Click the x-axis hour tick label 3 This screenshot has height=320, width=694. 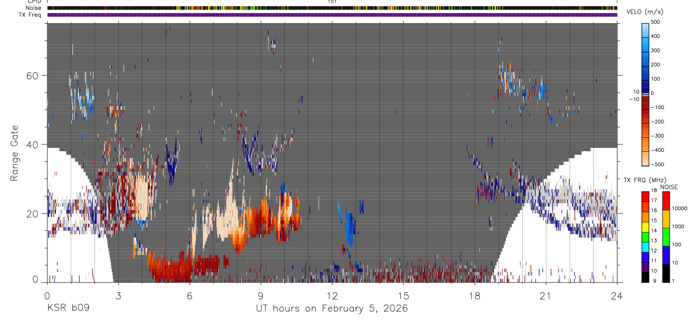tap(118, 295)
